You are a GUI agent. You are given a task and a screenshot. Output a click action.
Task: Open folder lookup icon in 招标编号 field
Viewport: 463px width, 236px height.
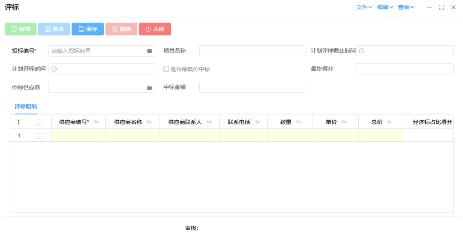pos(150,51)
